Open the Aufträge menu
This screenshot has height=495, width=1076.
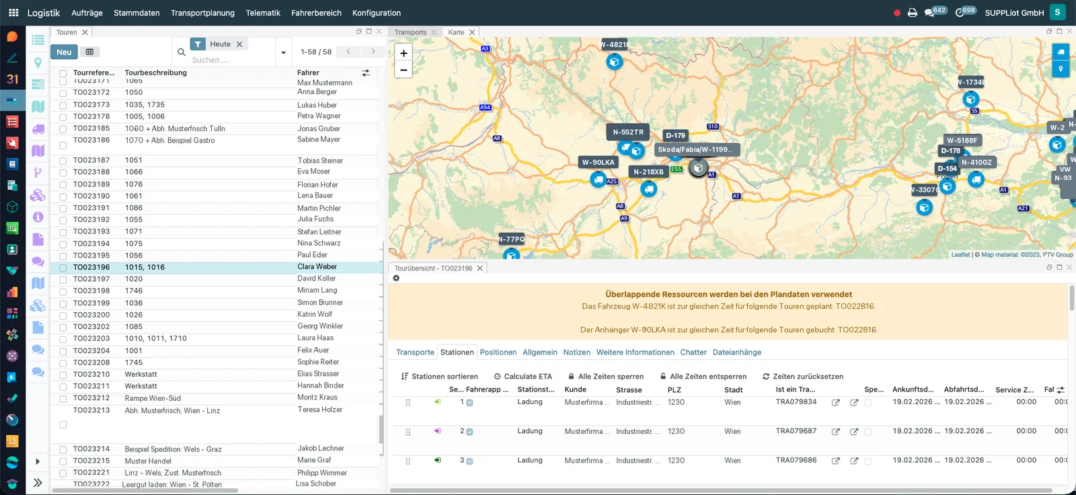coord(87,13)
